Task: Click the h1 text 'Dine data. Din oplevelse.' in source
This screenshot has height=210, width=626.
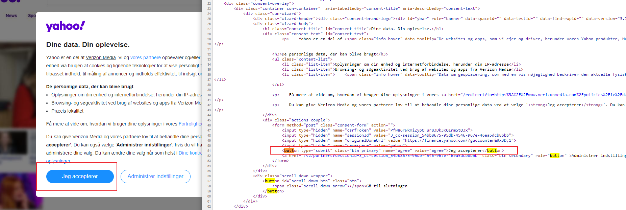Action: click(401, 29)
